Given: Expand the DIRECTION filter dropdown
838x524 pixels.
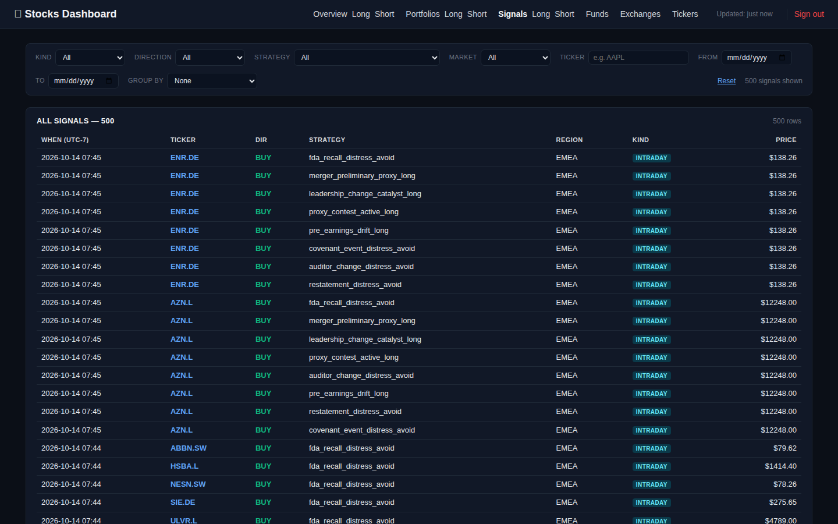Looking at the screenshot, I should [210, 58].
